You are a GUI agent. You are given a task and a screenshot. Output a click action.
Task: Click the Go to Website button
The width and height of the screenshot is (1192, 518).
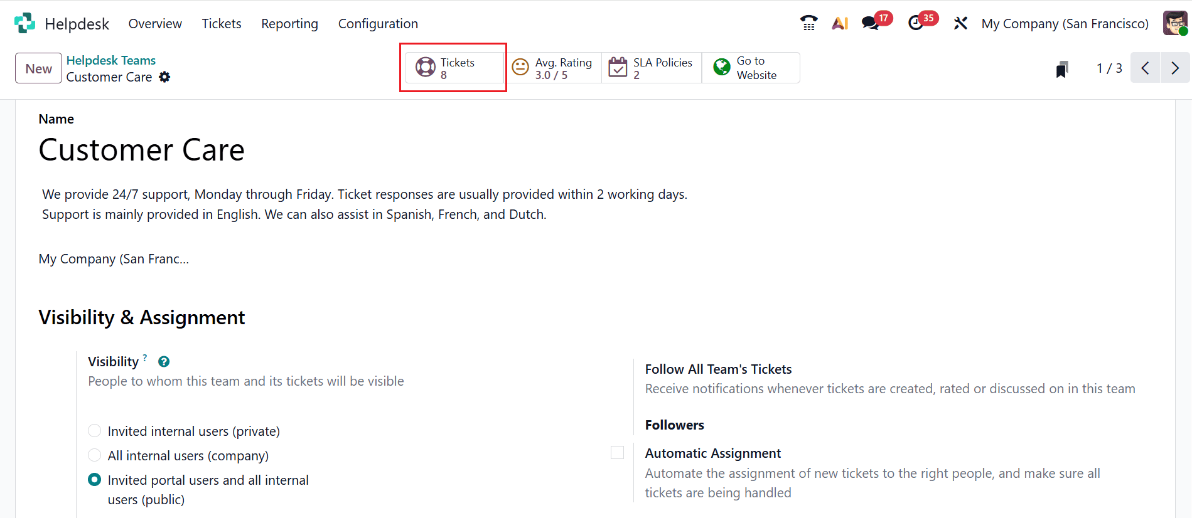click(751, 68)
